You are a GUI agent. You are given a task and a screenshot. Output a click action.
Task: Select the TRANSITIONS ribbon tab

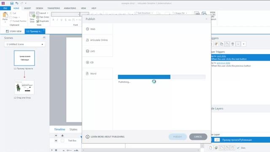[54, 8]
